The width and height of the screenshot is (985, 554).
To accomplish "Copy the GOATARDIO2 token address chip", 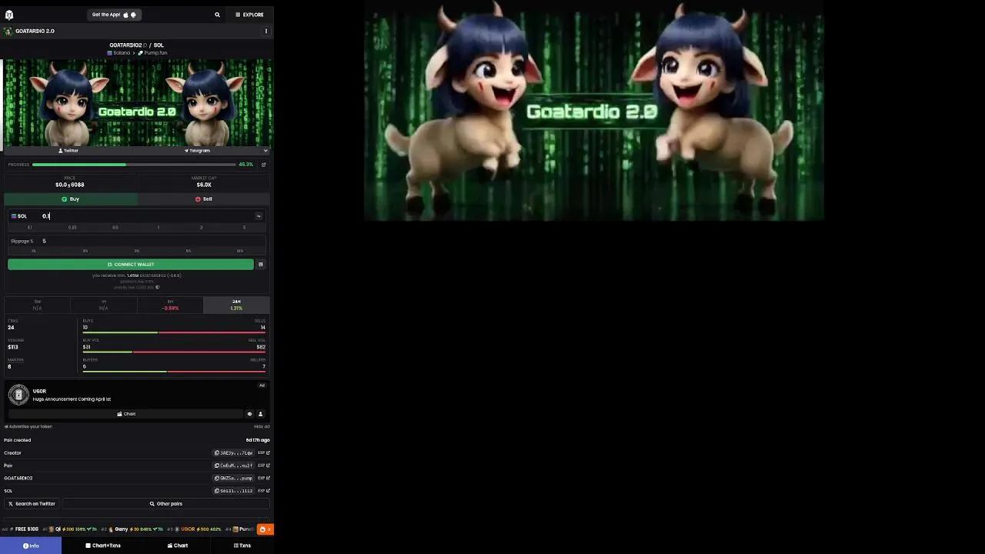I will click(x=233, y=479).
